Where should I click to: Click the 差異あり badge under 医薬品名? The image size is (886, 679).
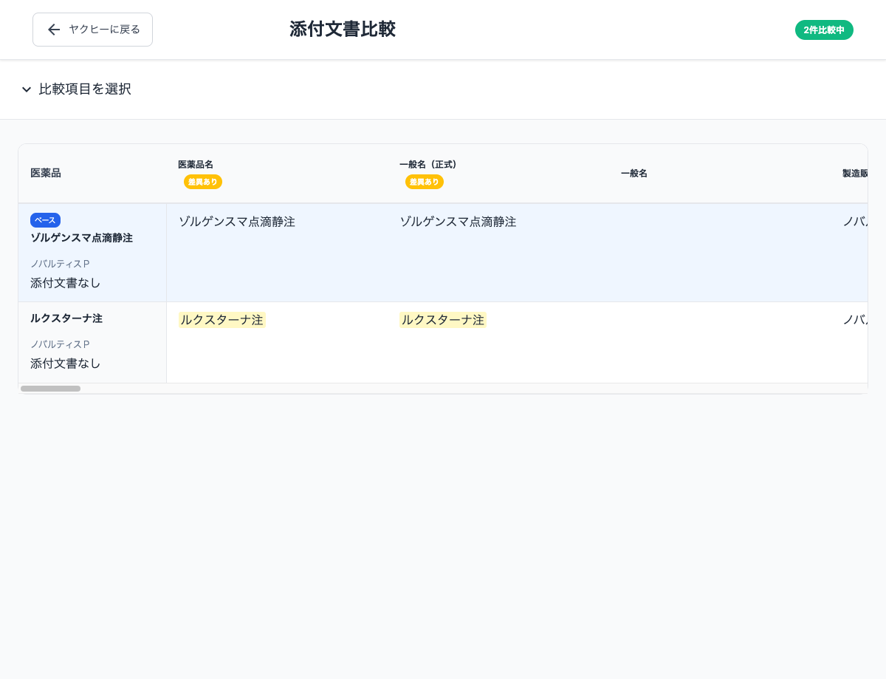[203, 182]
